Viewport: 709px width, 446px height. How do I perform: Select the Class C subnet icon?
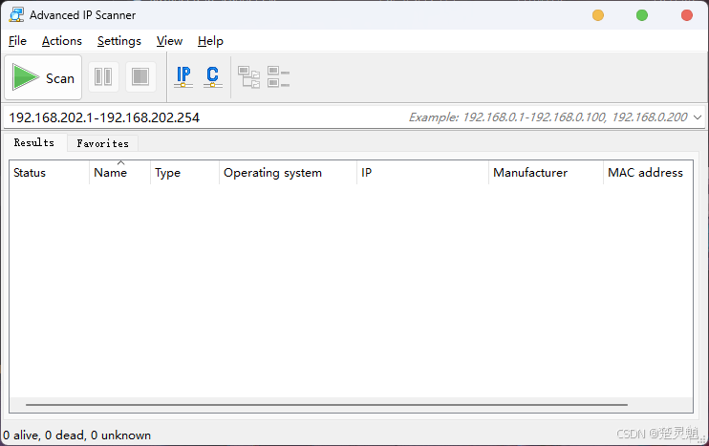[212, 76]
